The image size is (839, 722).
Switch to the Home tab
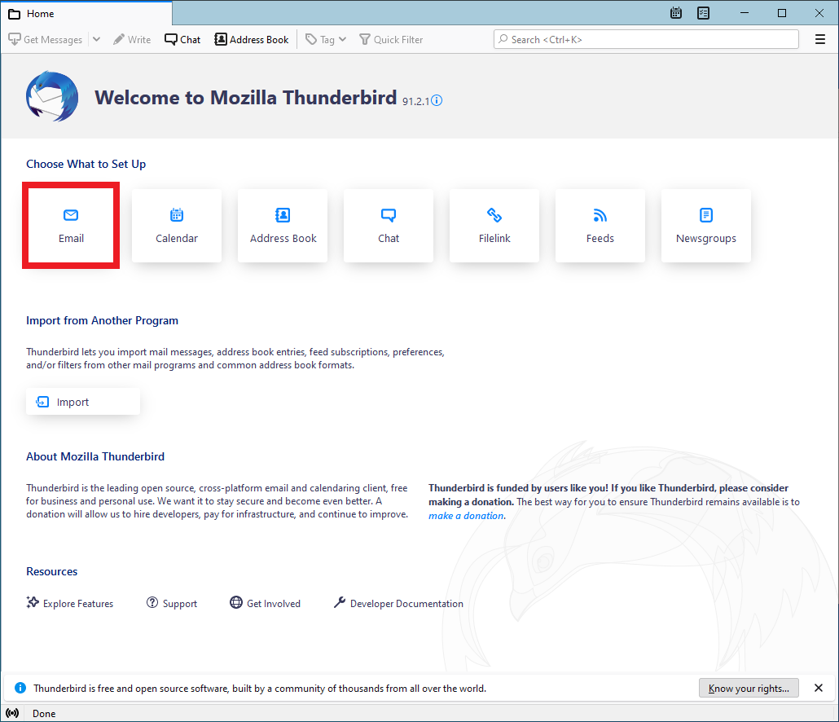86,13
